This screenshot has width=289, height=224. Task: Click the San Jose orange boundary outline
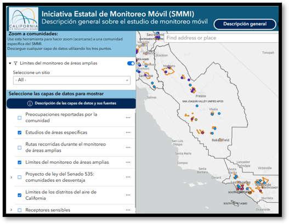(148, 76)
